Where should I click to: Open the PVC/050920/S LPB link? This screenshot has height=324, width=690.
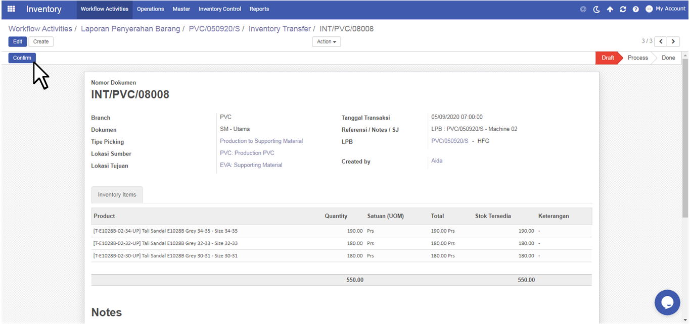point(449,141)
